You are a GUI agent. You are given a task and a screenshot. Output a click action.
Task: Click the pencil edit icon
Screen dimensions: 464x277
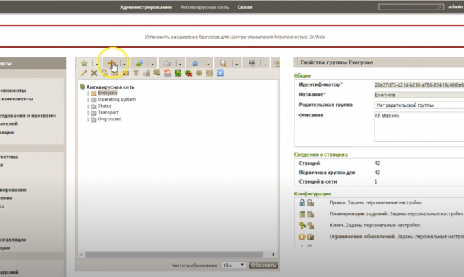[x=84, y=73]
